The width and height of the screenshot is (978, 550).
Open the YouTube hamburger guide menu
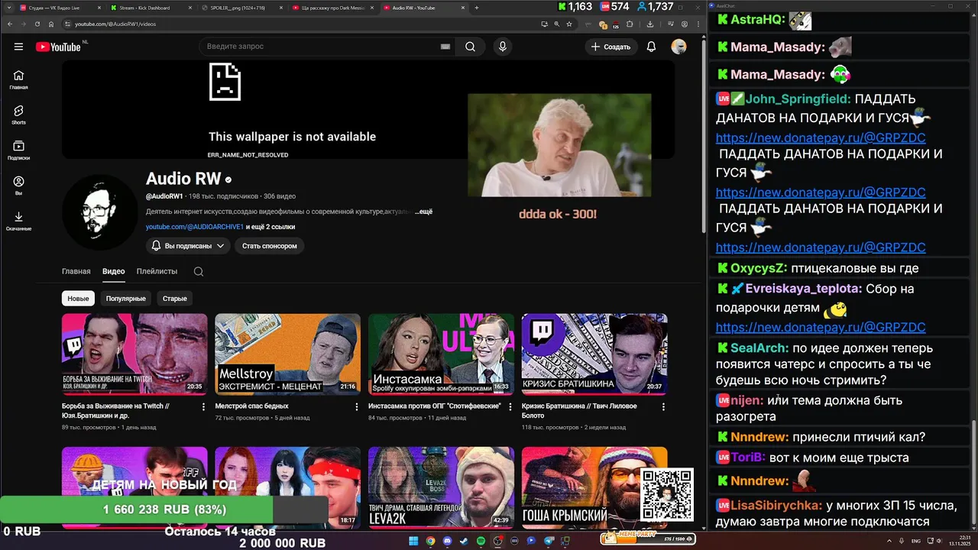18,47
